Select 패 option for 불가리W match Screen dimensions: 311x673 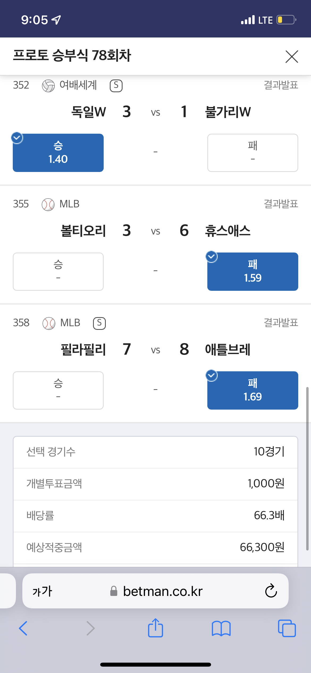click(253, 153)
